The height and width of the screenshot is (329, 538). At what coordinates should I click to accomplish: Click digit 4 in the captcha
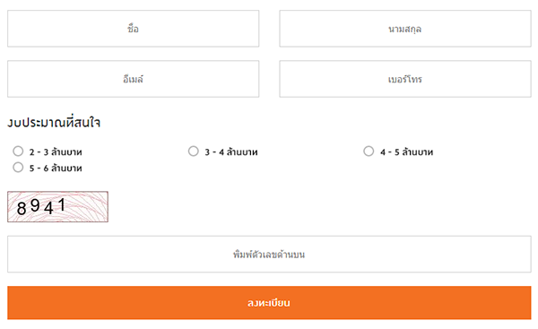pyautogui.click(x=48, y=208)
